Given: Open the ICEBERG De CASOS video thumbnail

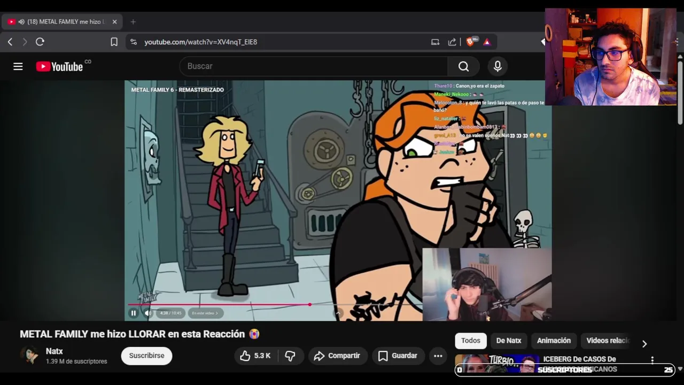Looking at the screenshot, I should tap(497, 364).
